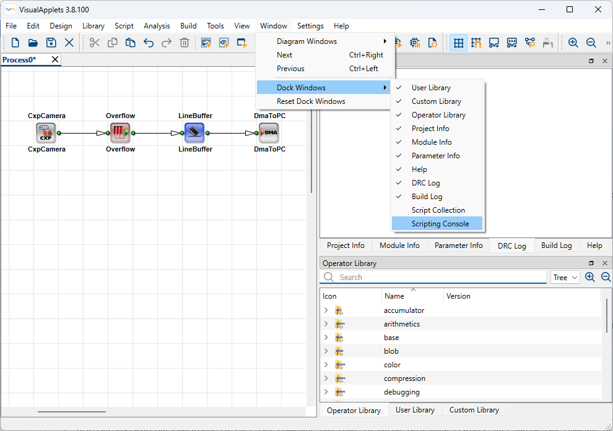The width and height of the screenshot is (613, 431).
Task: Toggle Parameter Info dock window
Action: click(437, 156)
